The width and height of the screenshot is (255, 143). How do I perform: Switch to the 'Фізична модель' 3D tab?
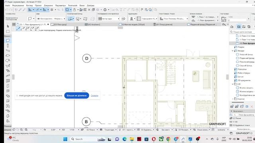133,25
